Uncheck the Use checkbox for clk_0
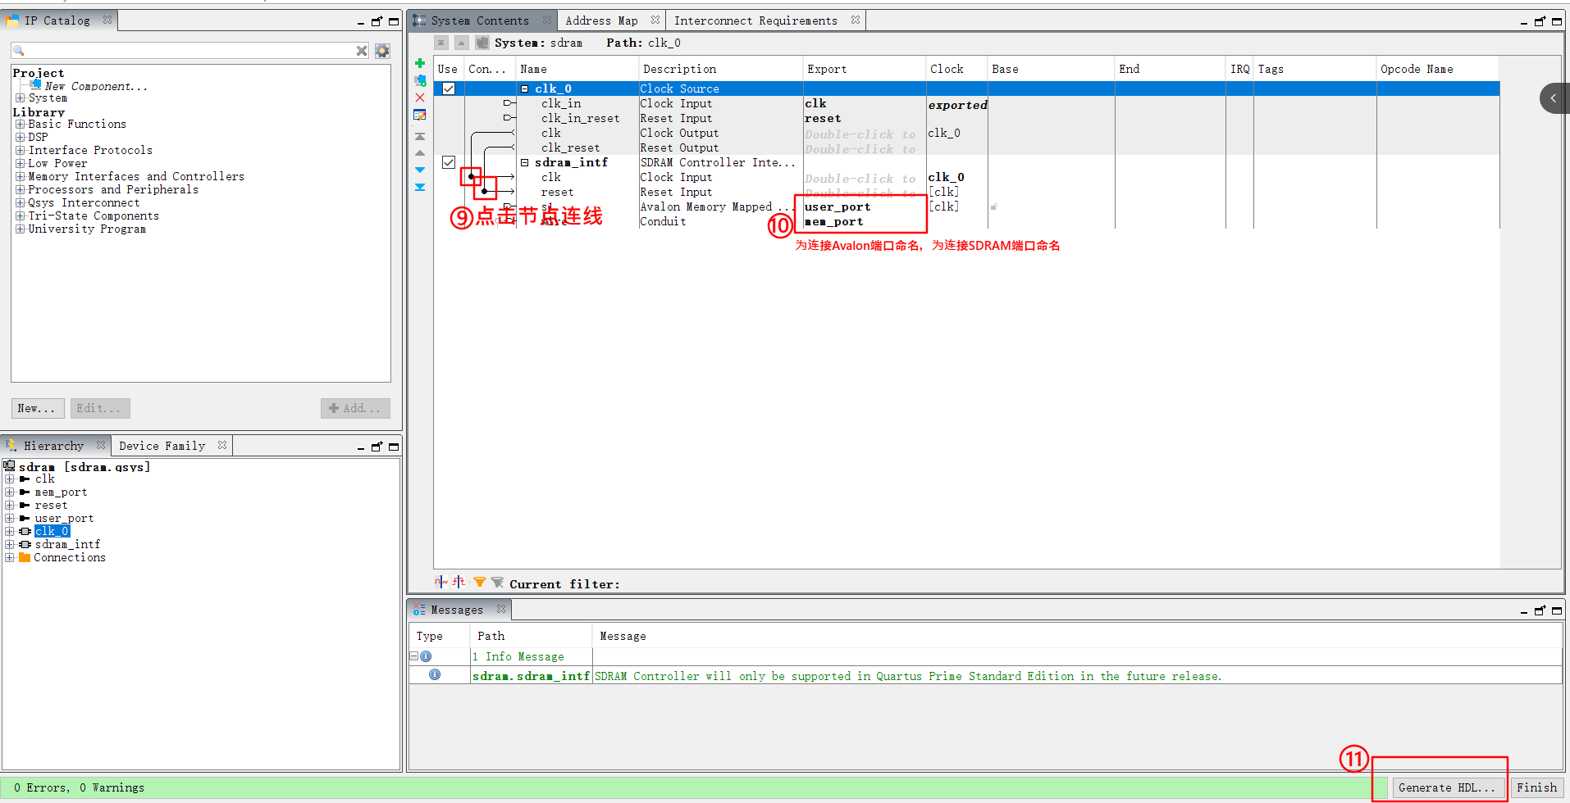Image resolution: width=1570 pixels, height=803 pixels. pyautogui.click(x=449, y=88)
